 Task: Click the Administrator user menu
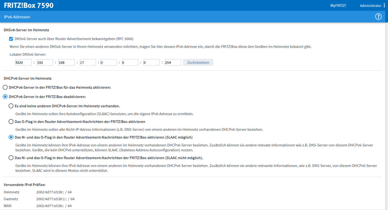(371, 6)
